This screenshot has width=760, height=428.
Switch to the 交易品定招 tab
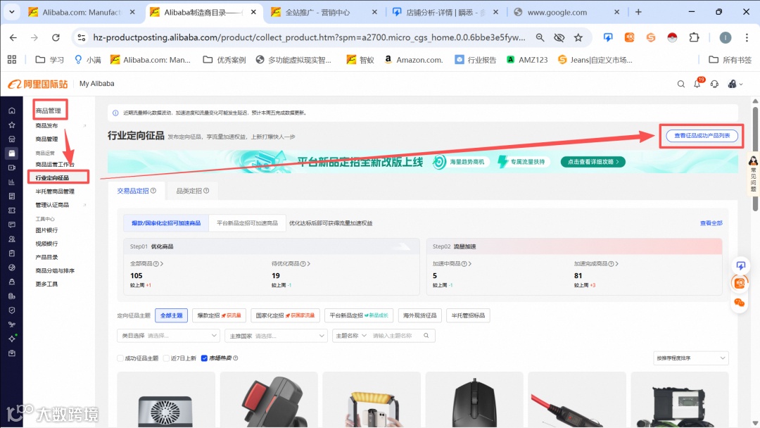pyautogui.click(x=137, y=191)
